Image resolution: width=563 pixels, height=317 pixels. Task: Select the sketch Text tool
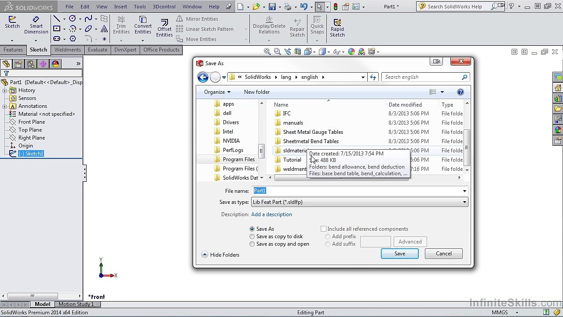point(104,29)
